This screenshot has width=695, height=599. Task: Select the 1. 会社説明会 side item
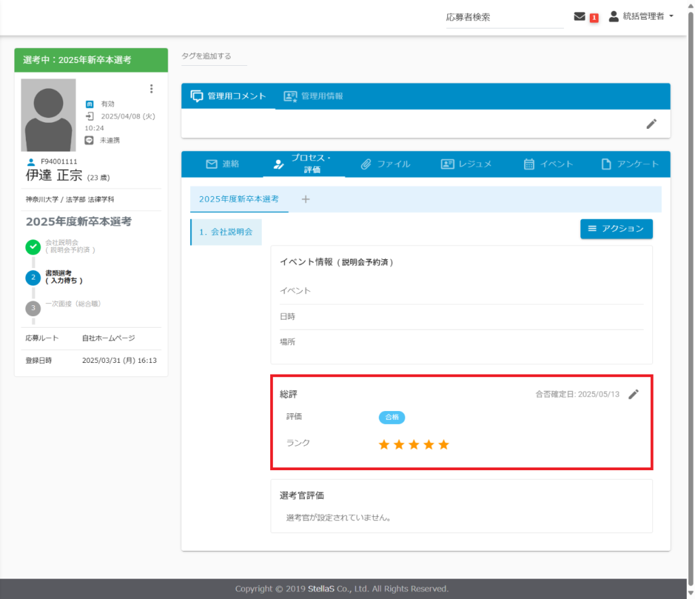pos(226,232)
